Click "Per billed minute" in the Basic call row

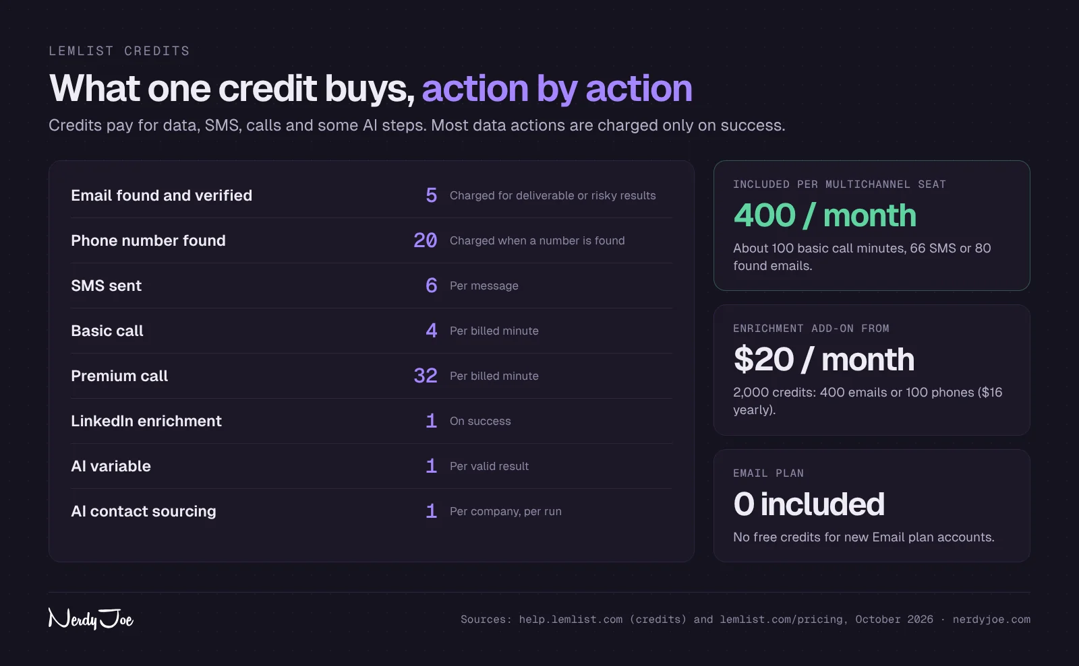494,331
